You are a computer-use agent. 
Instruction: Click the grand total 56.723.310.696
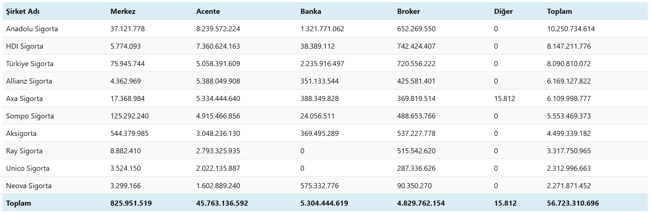coord(573,203)
